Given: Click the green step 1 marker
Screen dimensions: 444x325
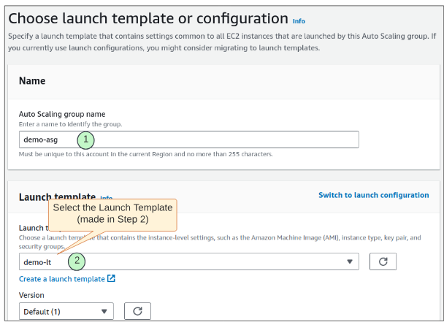Looking at the screenshot, I should [86, 139].
